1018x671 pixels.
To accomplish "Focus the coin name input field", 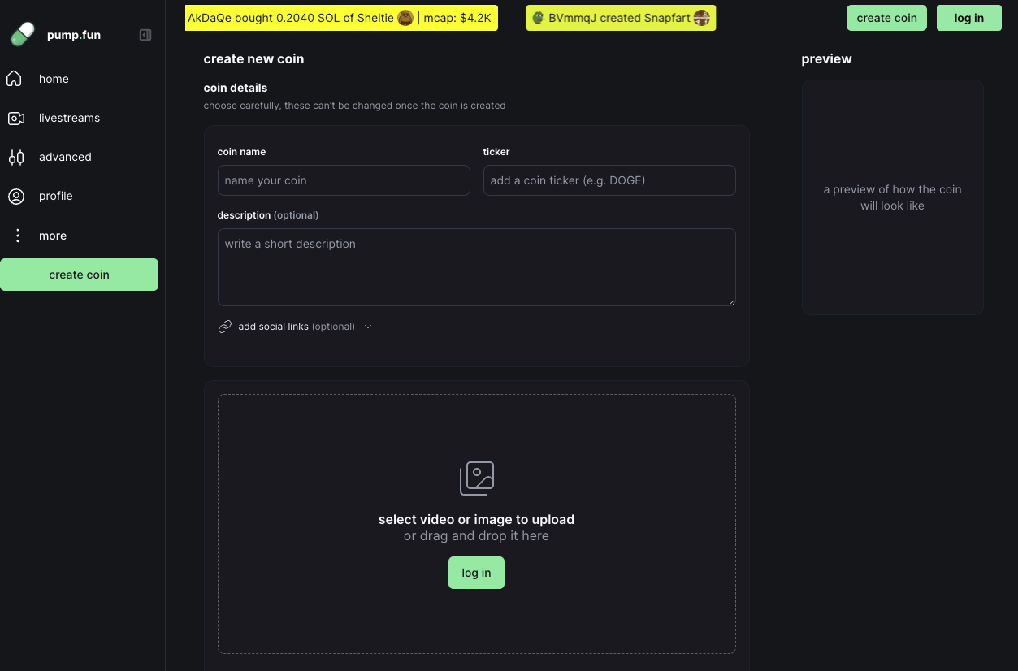I will point(343,180).
